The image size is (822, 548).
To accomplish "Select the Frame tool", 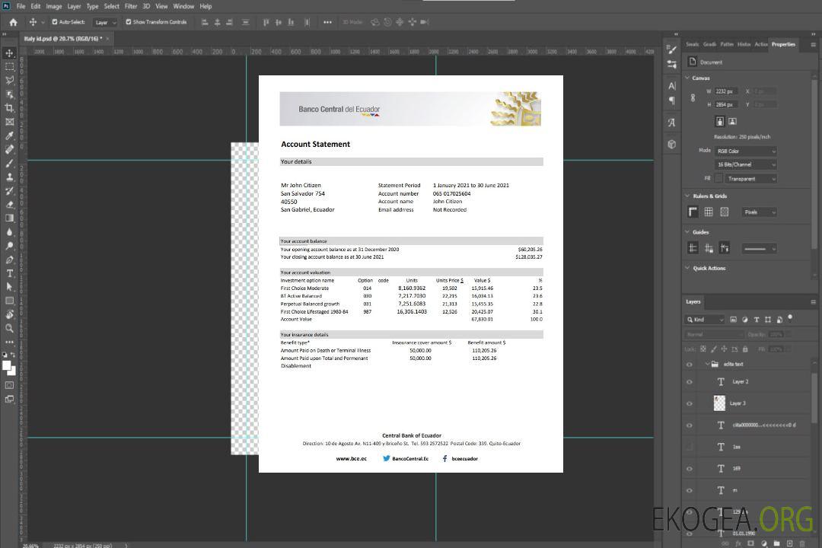I will tap(9, 122).
